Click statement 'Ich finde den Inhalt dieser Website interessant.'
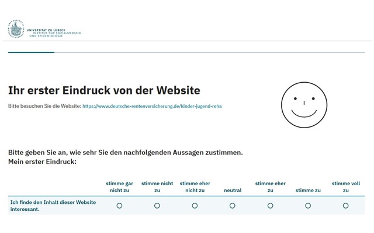 coord(53,206)
